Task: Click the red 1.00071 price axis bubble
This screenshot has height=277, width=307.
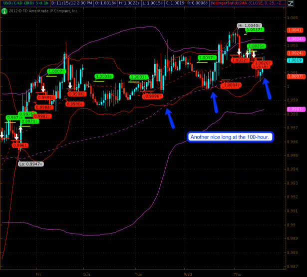Action: (x=296, y=76)
